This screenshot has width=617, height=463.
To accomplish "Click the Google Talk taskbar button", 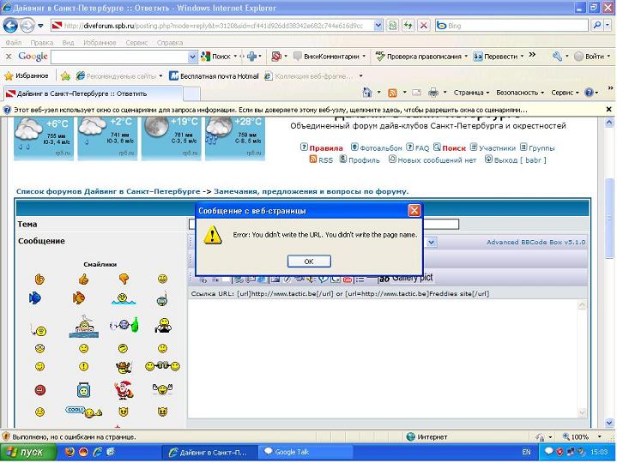I will point(292,452).
